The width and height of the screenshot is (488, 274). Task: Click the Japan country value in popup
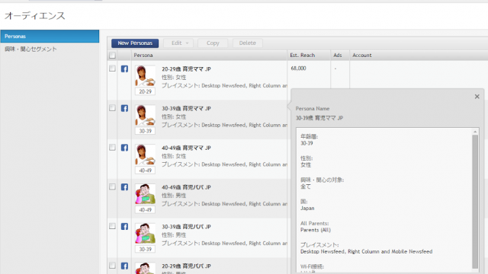[307, 209]
